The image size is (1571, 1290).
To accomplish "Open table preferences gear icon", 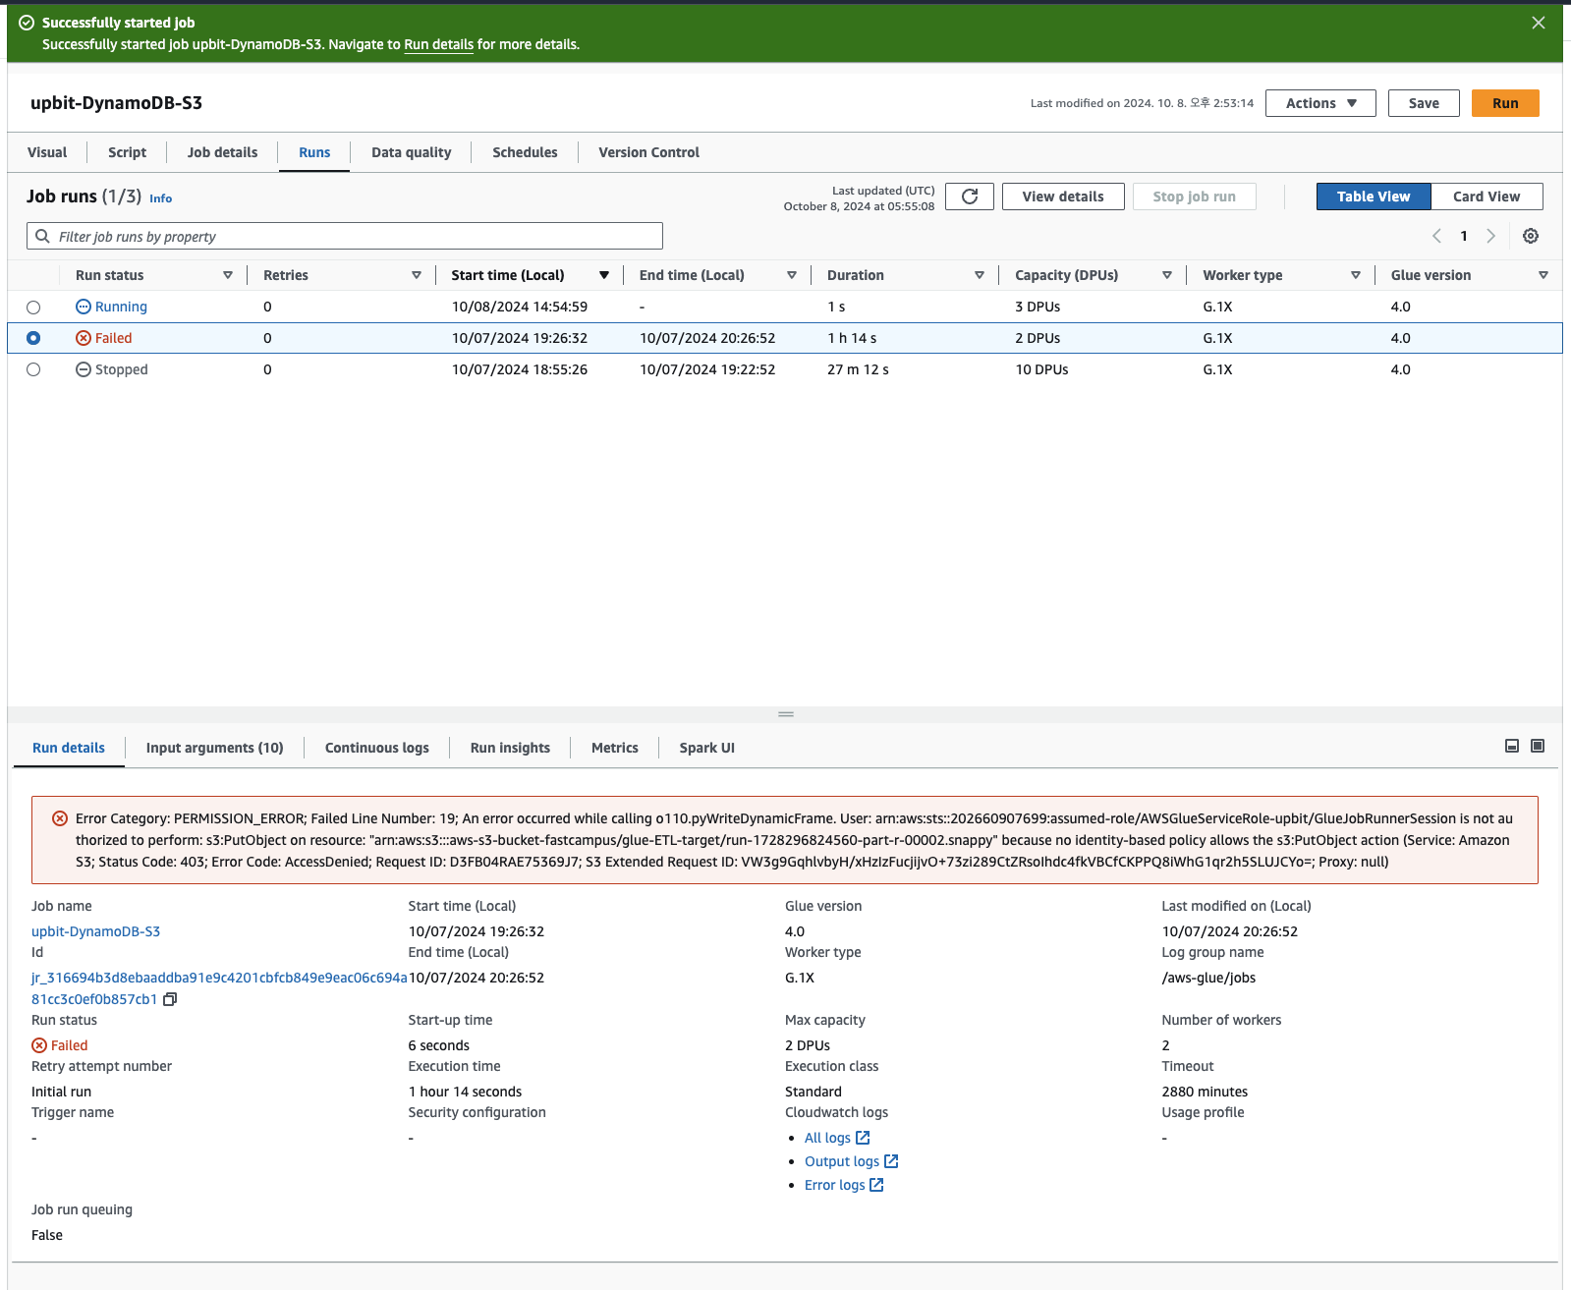I will [1531, 236].
